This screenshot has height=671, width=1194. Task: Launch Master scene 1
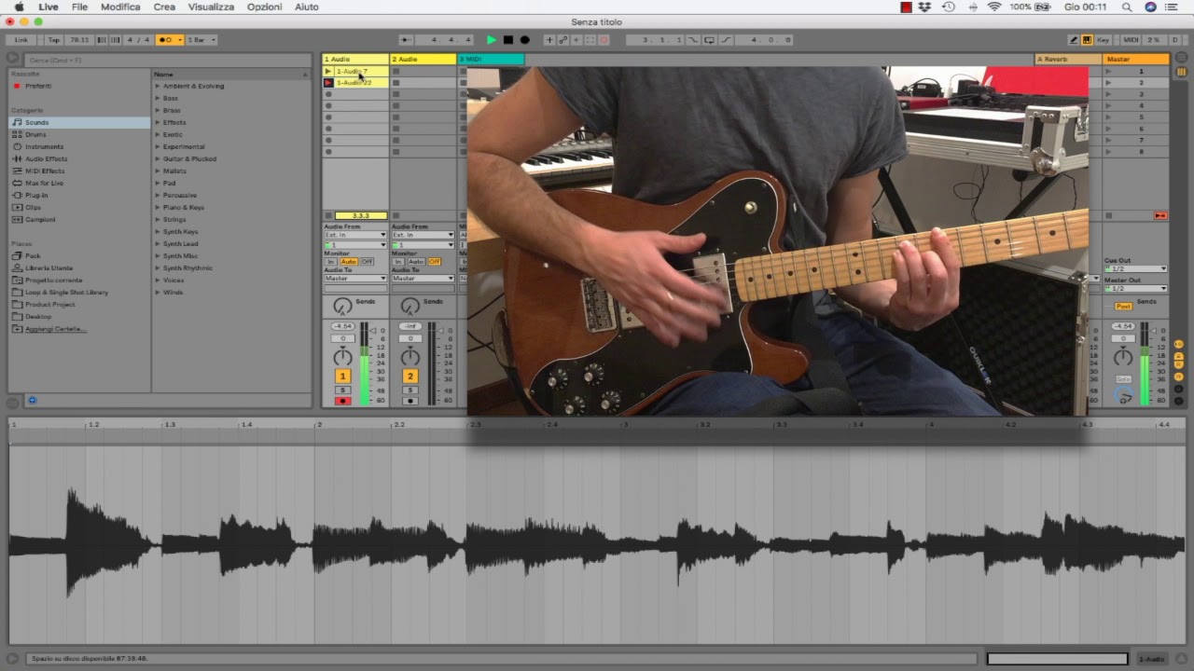1108,72
